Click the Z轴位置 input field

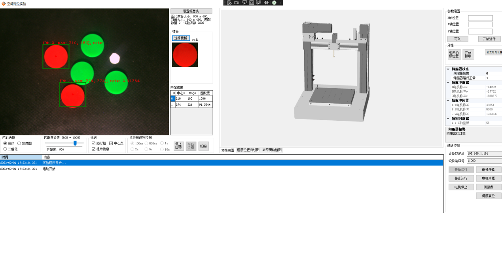[480, 32]
